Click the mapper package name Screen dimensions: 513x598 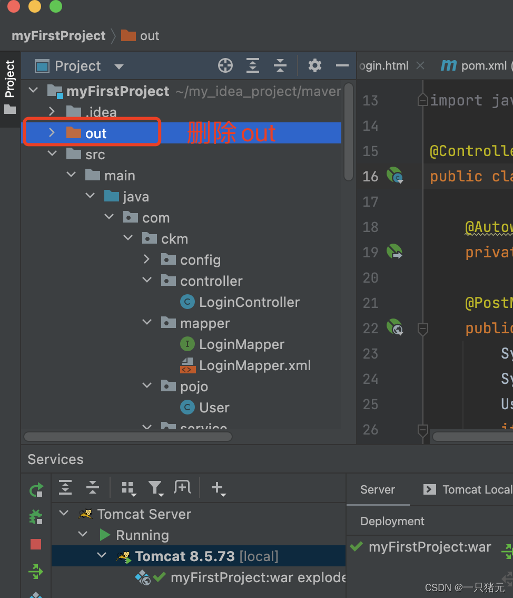pyautogui.click(x=205, y=323)
